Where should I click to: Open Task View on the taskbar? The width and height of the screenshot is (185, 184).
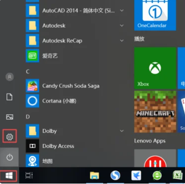[29, 175]
